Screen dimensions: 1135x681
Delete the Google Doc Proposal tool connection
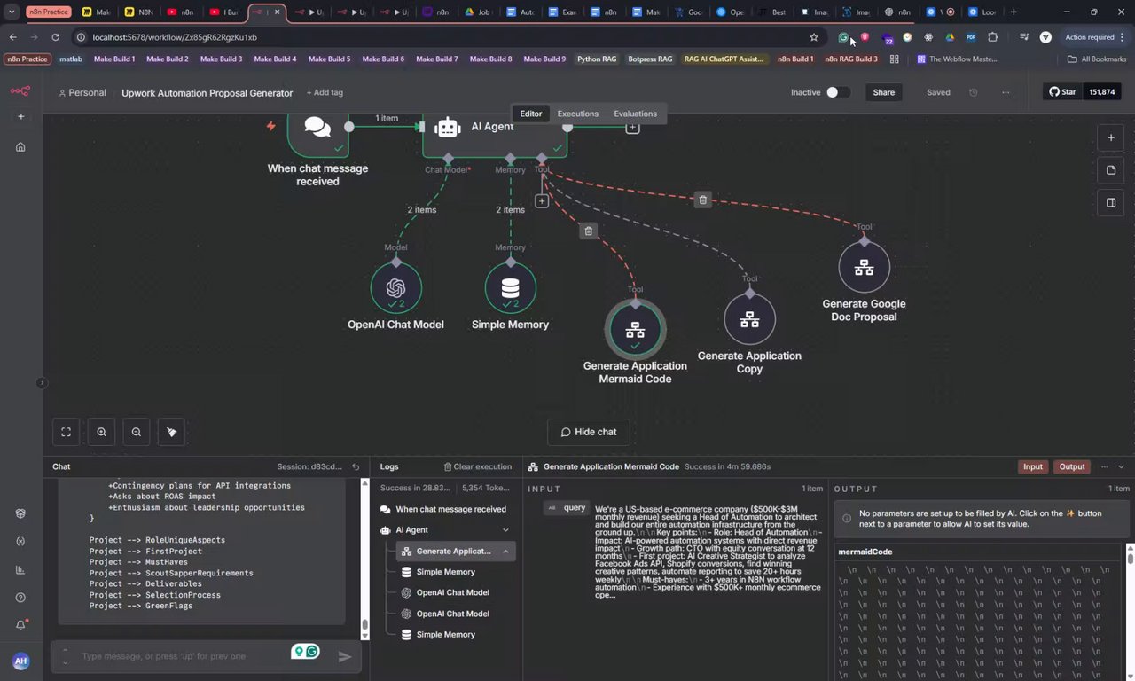[702, 200]
